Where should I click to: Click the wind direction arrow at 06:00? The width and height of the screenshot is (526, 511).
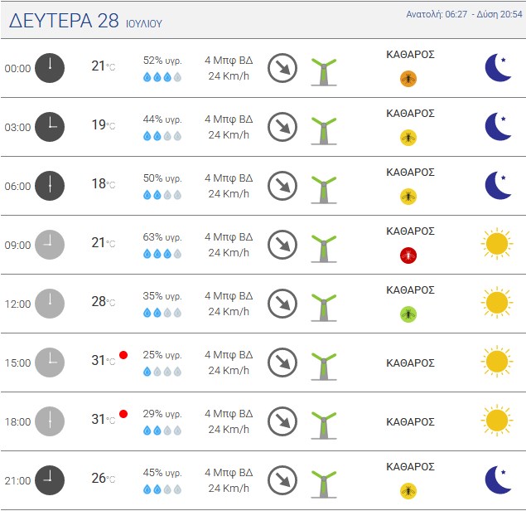coord(282,186)
